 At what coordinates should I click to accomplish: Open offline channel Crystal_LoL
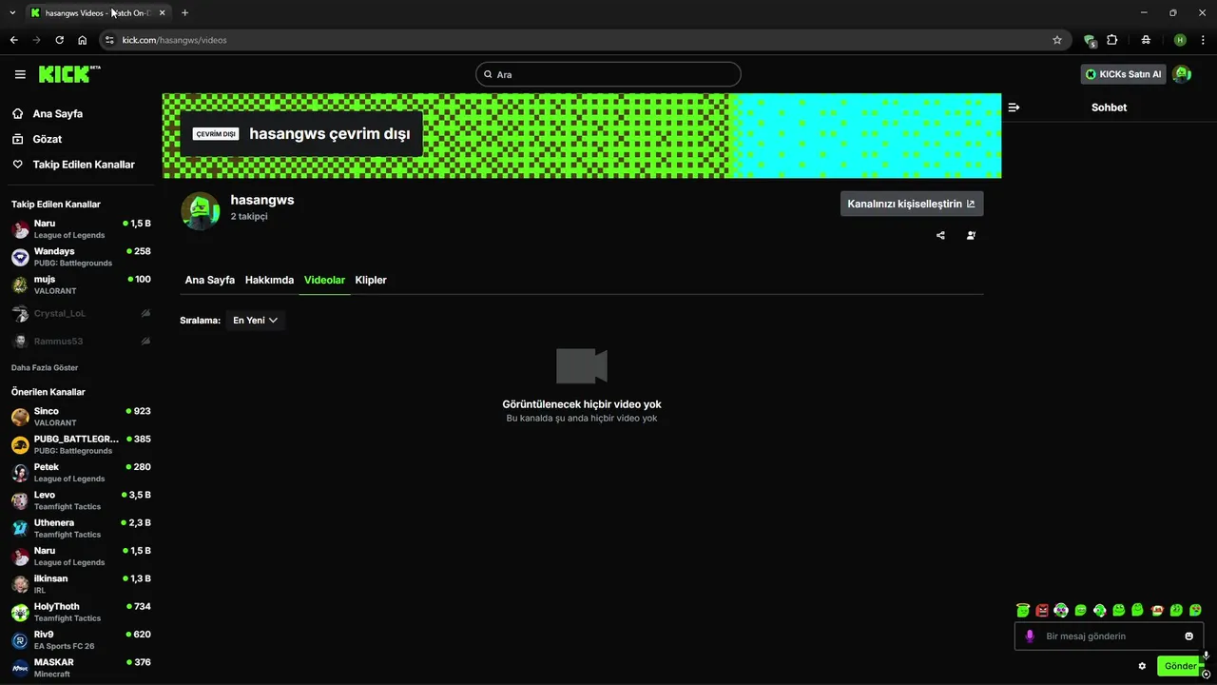[81, 313]
